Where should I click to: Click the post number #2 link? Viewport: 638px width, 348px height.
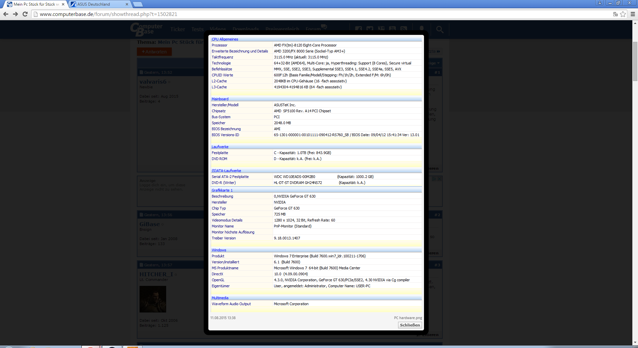(x=437, y=215)
